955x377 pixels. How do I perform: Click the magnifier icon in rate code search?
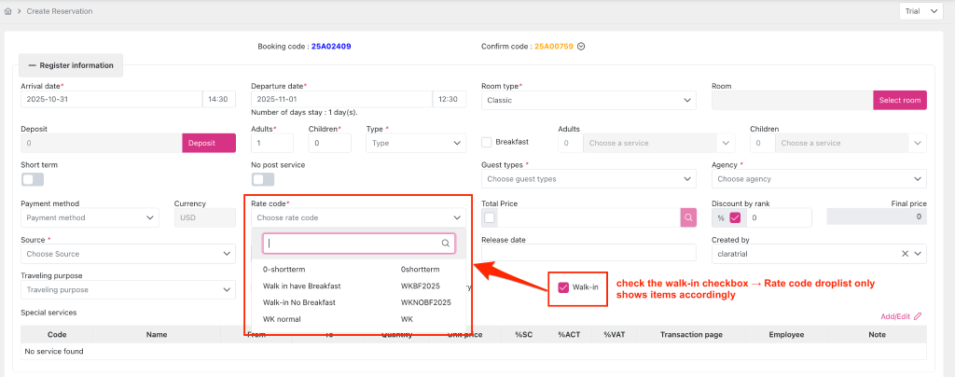click(x=446, y=244)
